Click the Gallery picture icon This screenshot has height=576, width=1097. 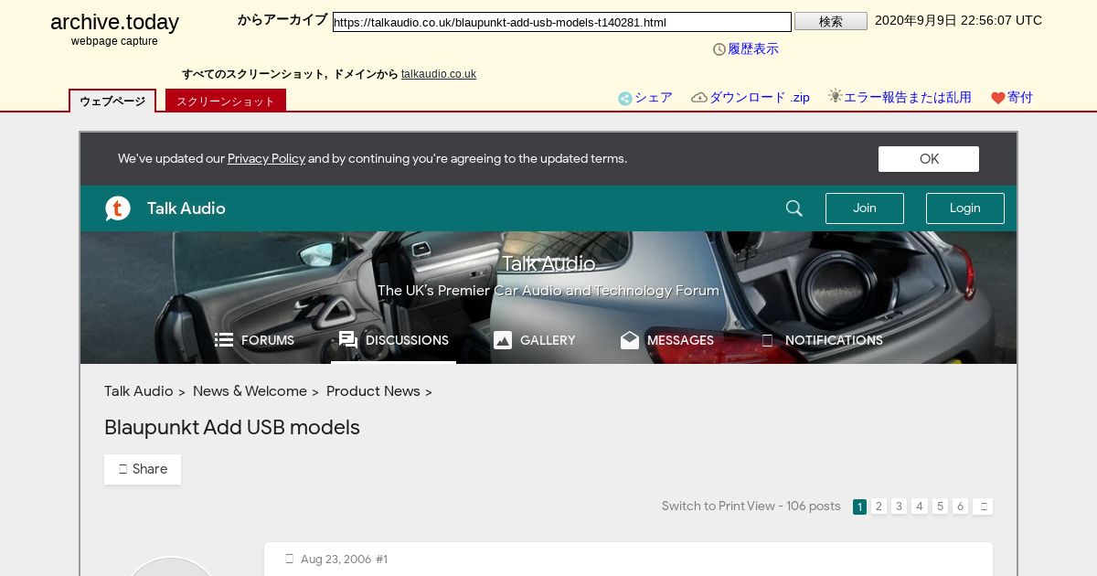(503, 340)
